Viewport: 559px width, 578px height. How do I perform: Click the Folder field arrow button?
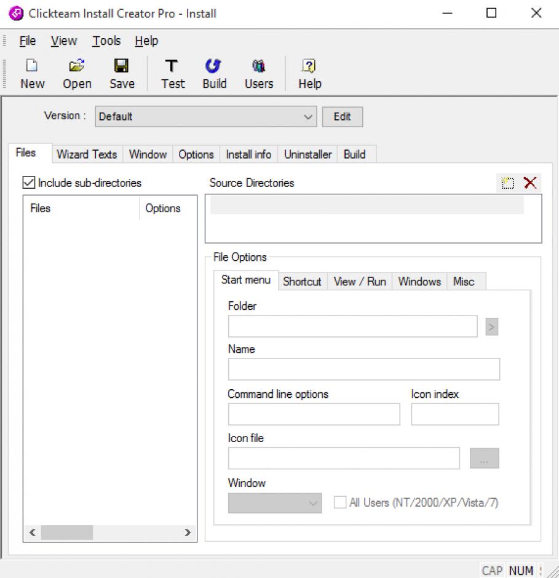click(x=491, y=327)
